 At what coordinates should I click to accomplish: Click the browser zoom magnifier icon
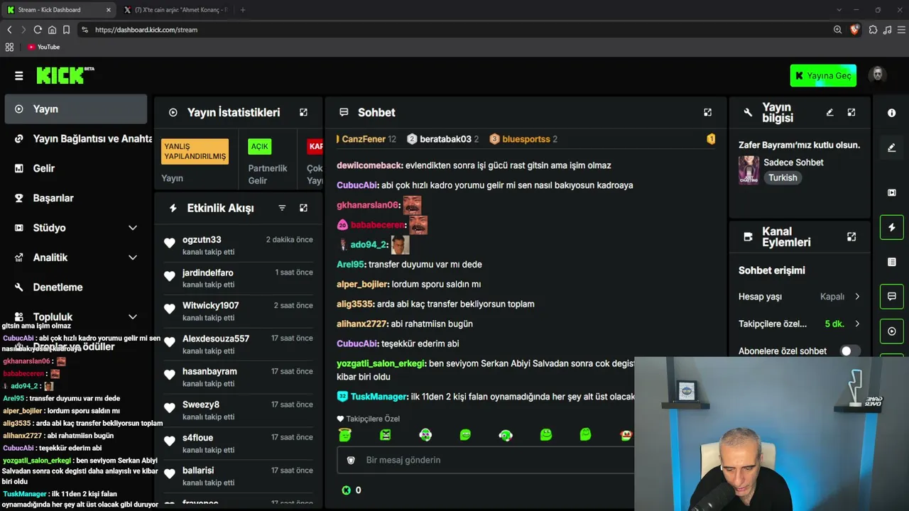coord(837,30)
